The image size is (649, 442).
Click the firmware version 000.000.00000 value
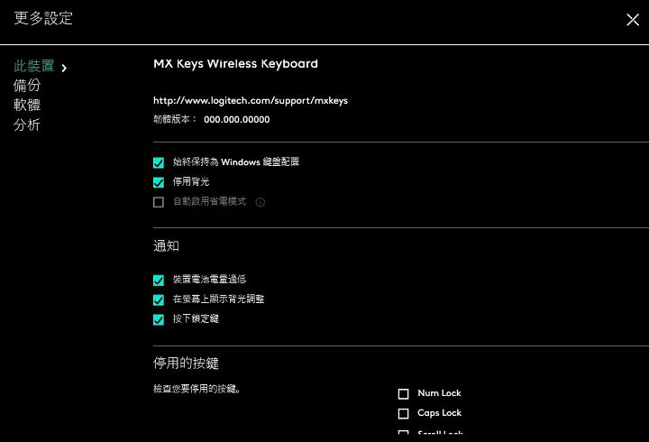coord(237,120)
